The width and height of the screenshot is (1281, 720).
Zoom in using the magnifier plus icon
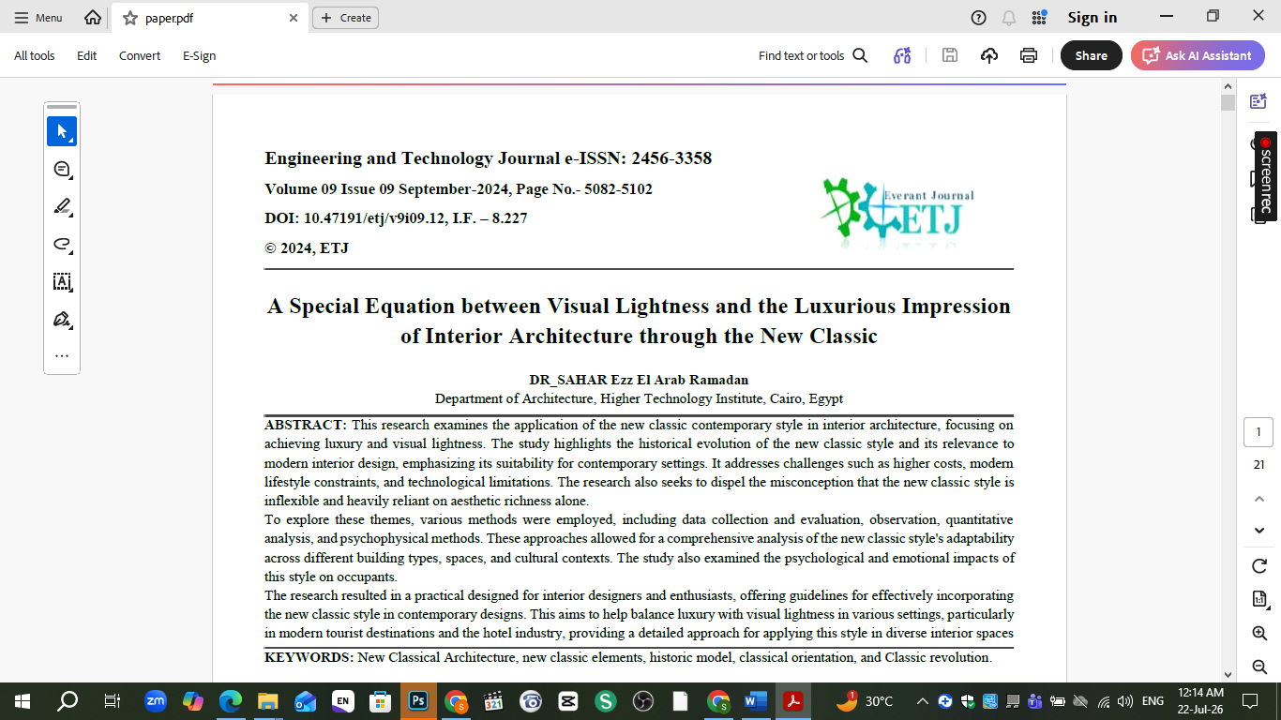1259,634
